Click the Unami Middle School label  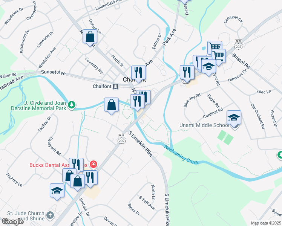tap(204, 125)
